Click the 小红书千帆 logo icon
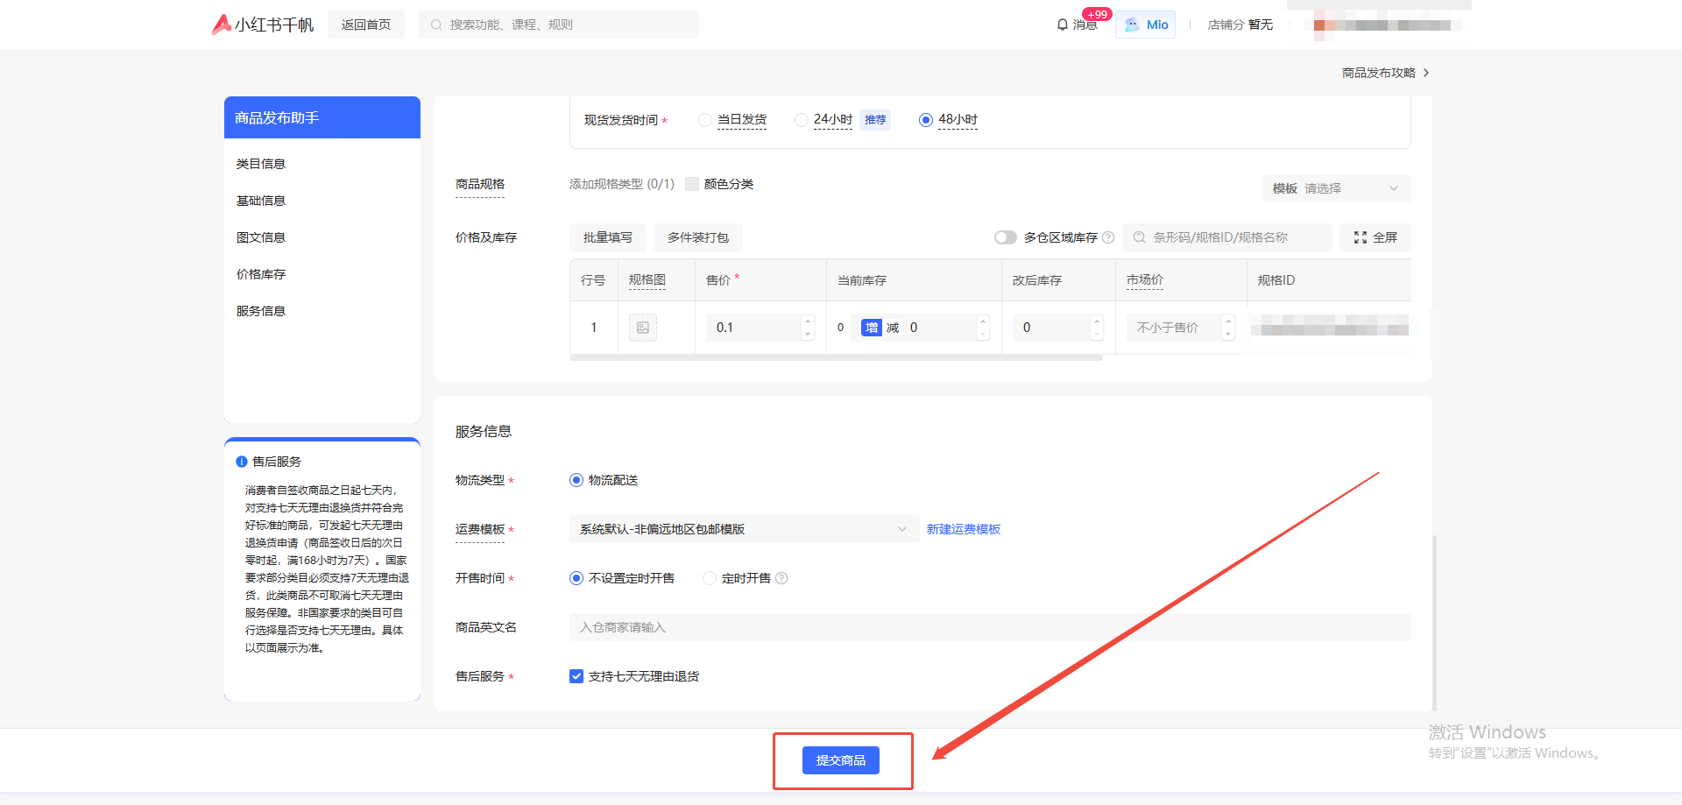Screen dimensions: 1682x805 coord(222,25)
